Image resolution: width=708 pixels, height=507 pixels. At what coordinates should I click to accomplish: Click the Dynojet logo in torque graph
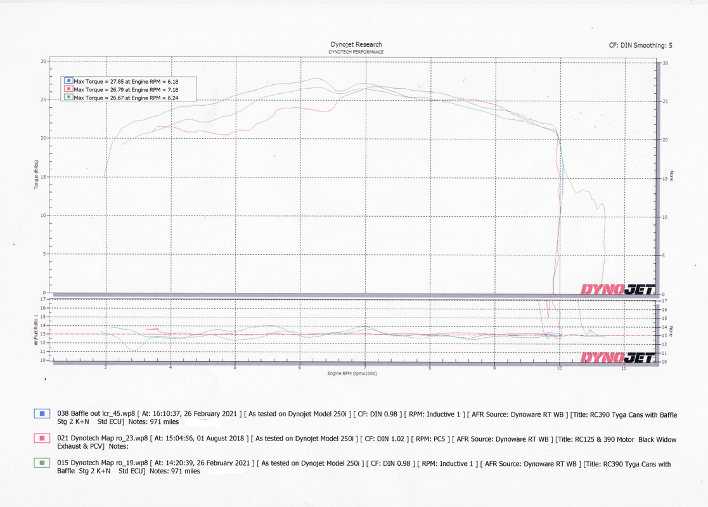coord(617,289)
